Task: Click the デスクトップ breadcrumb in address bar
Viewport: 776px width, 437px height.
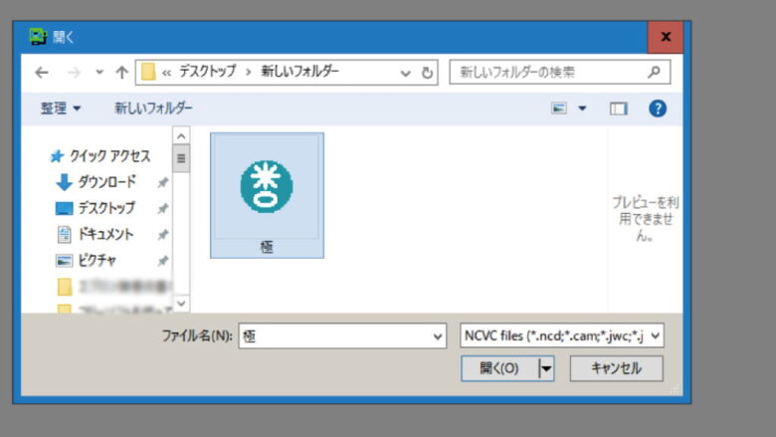Action: pyautogui.click(x=207, y=72)
